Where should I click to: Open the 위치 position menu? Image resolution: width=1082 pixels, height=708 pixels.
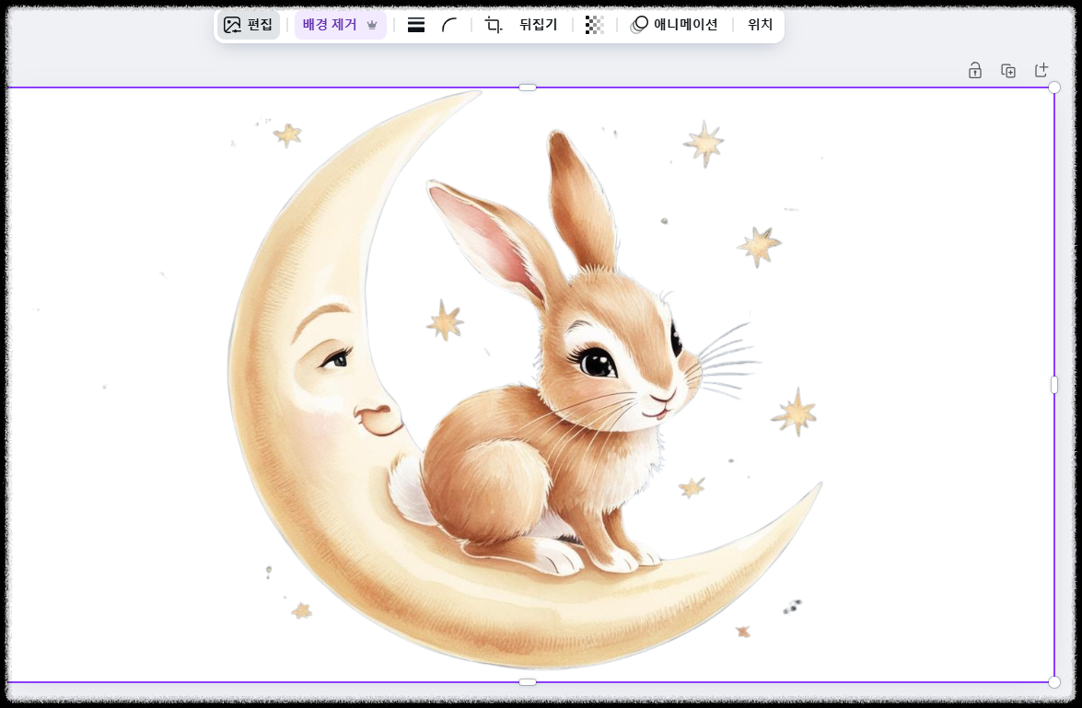(x=758, y=25)
